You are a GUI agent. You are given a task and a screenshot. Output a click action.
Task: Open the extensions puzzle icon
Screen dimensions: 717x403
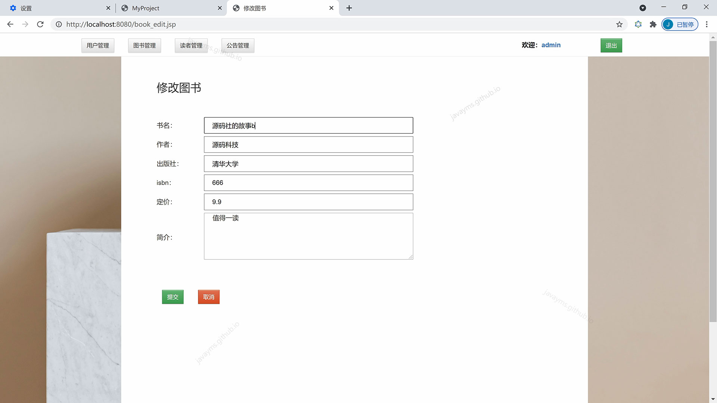653,24
